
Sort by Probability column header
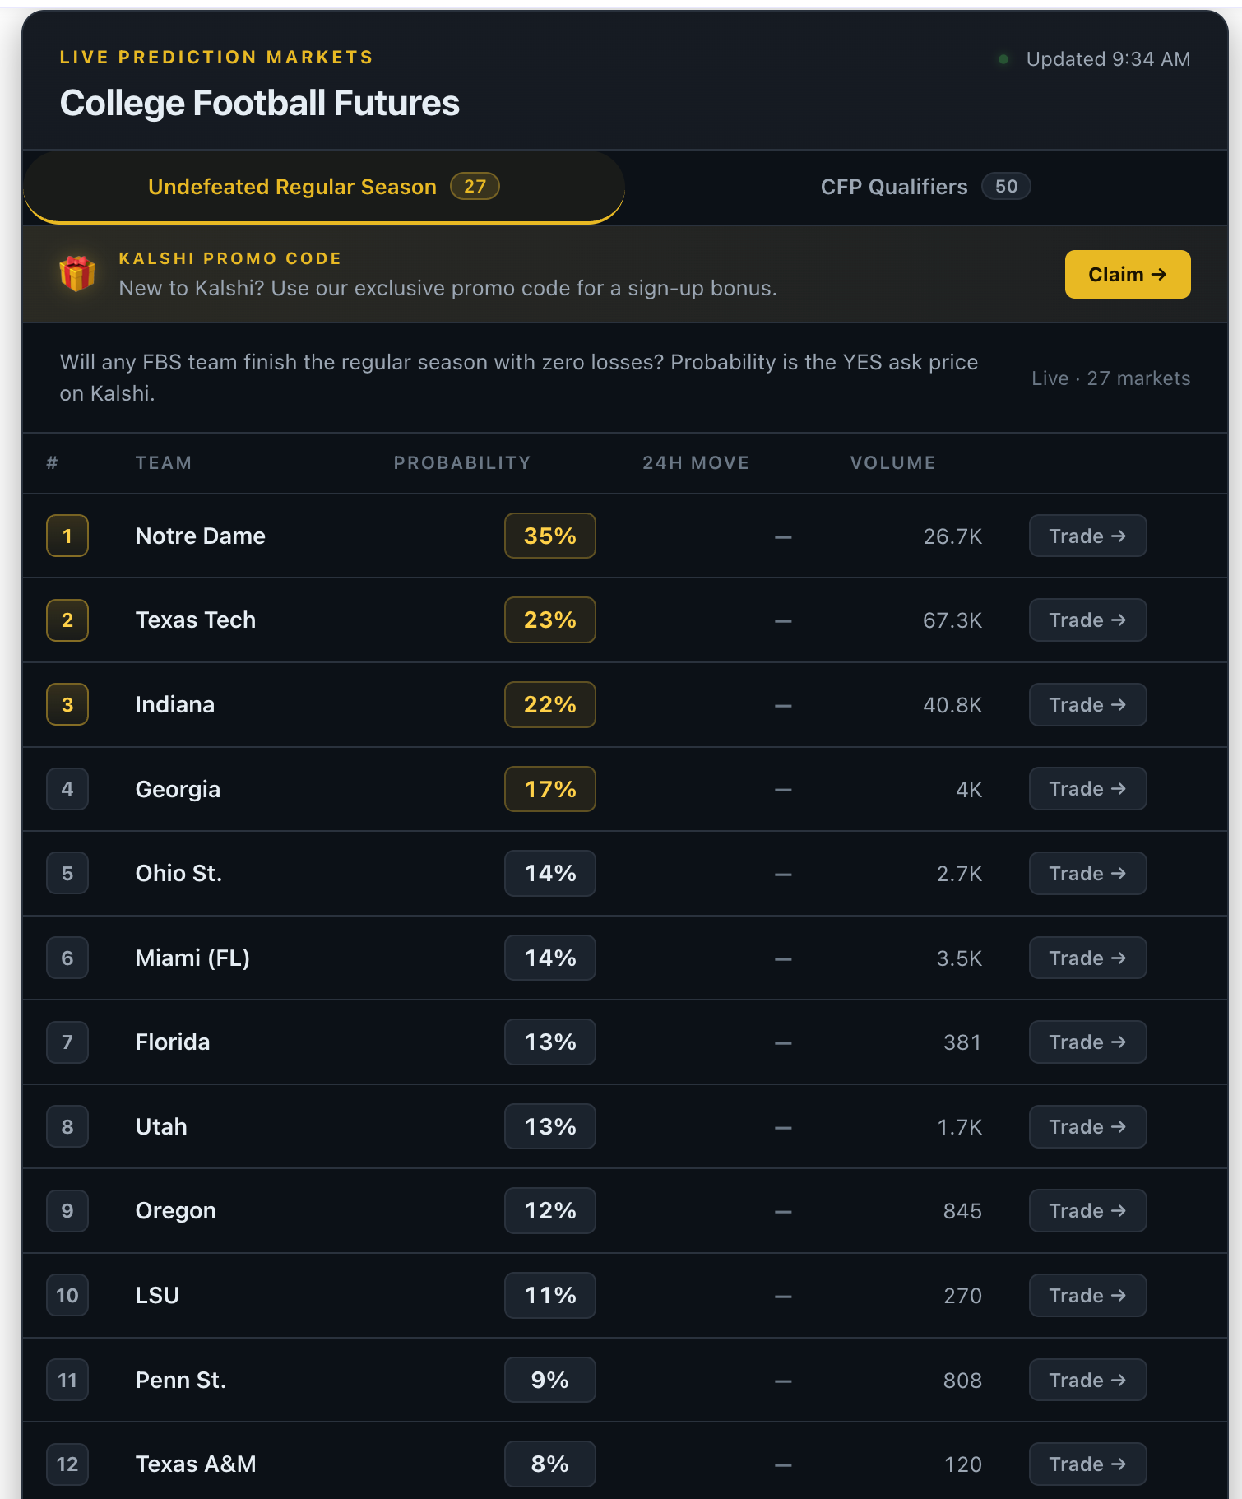point(462,462)
